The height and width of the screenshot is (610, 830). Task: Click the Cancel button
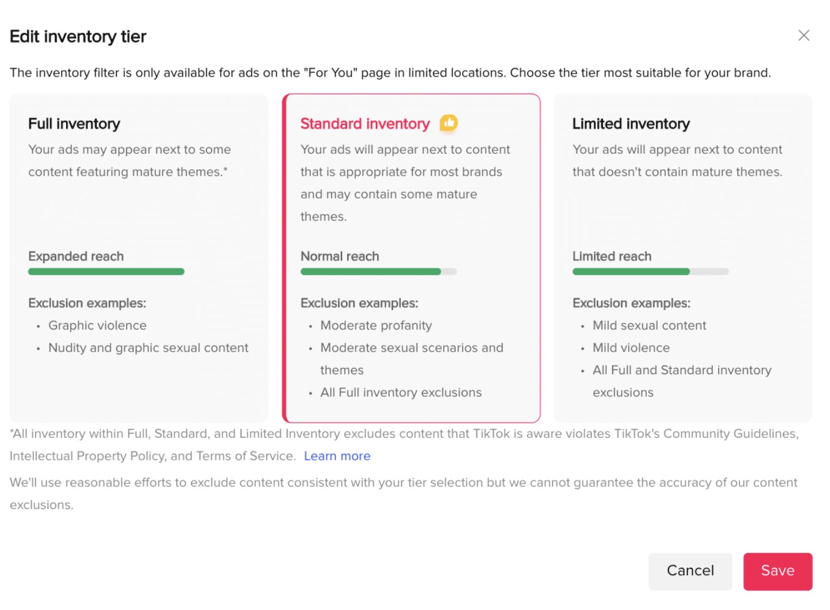[x=690, y=571]
